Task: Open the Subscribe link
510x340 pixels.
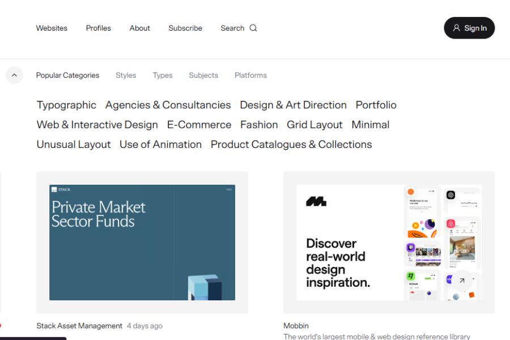Action: [x=185, y=28]
